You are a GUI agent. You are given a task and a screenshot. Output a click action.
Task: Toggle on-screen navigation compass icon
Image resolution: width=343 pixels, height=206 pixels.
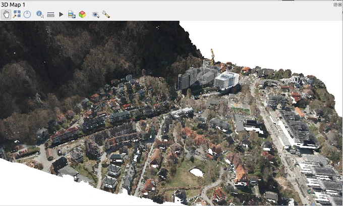pyautogui.click(x=27, y=15)
